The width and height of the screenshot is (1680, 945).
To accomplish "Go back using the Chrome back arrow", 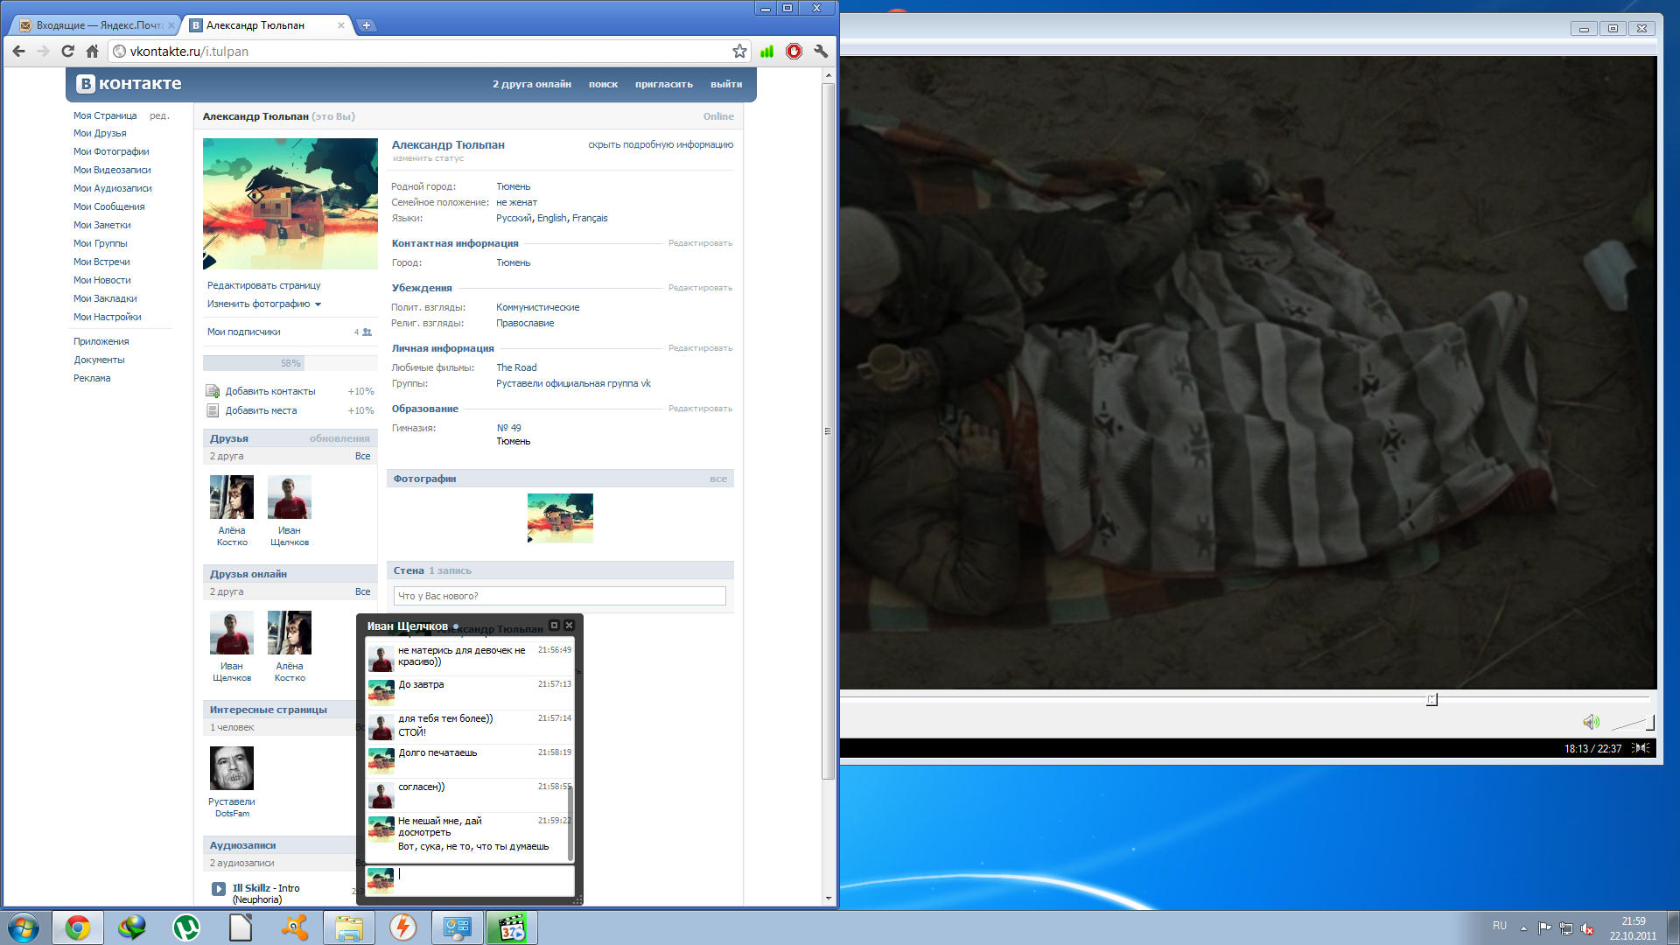I will tap(19, 52).
